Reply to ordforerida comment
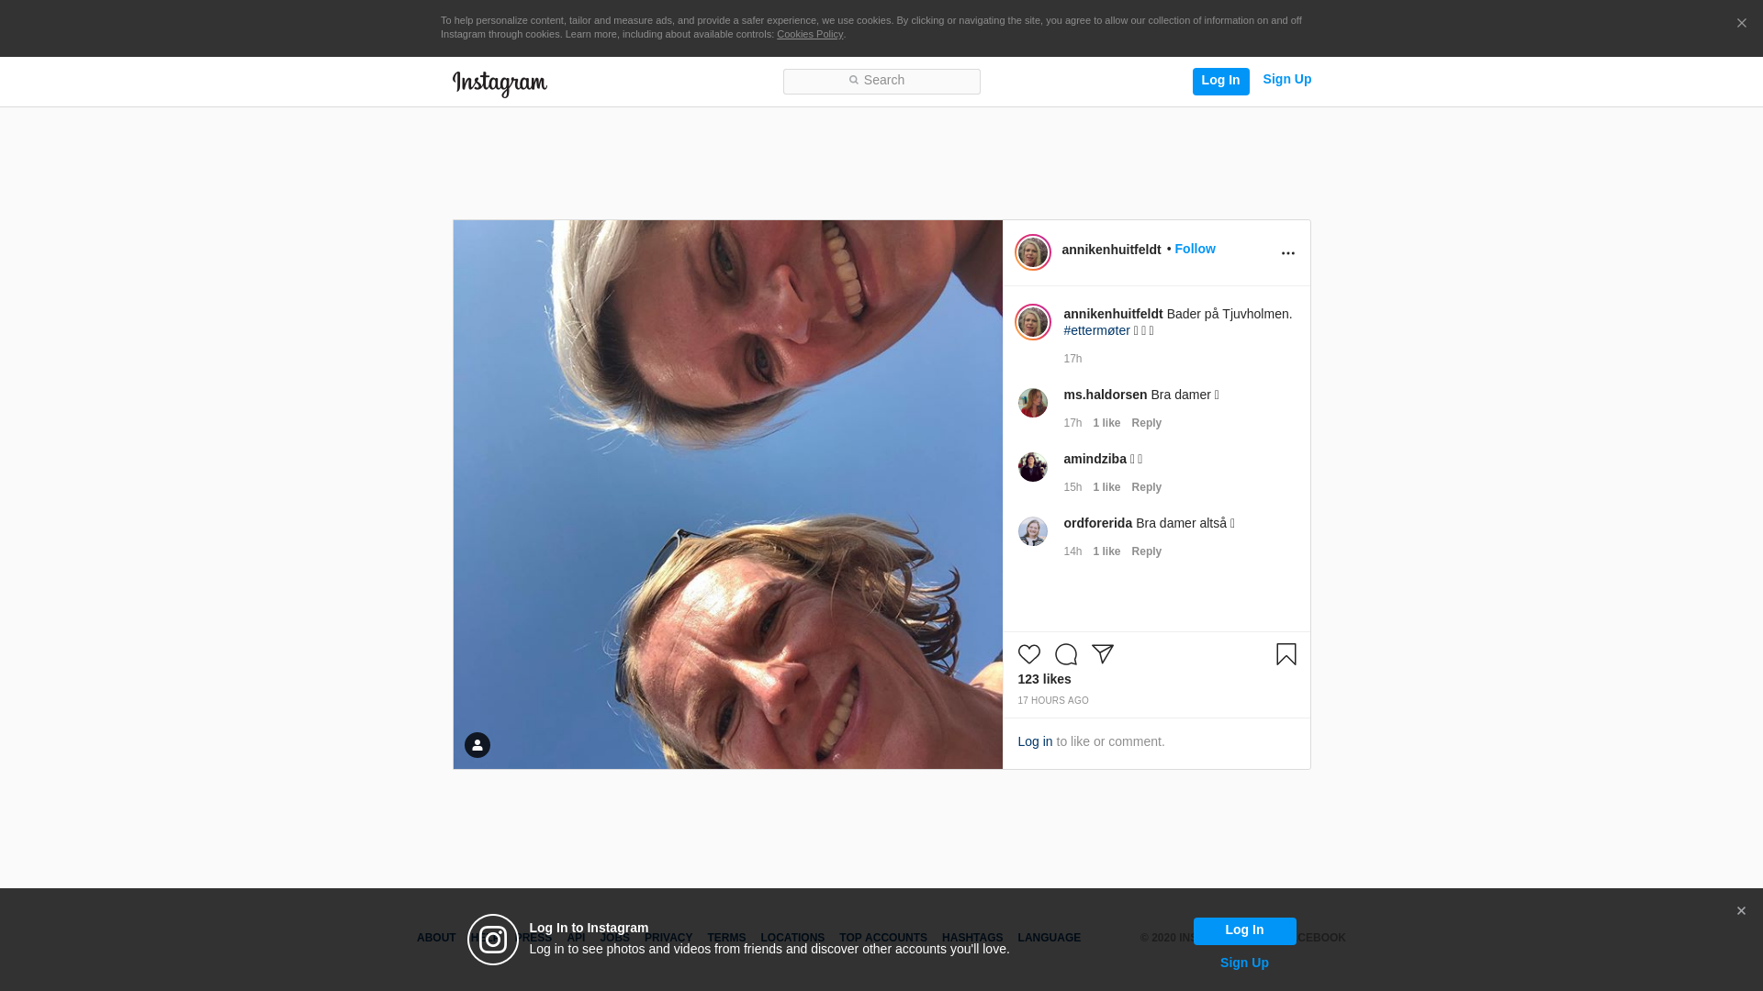The image size is (1763, 991). pos(1146,551)
